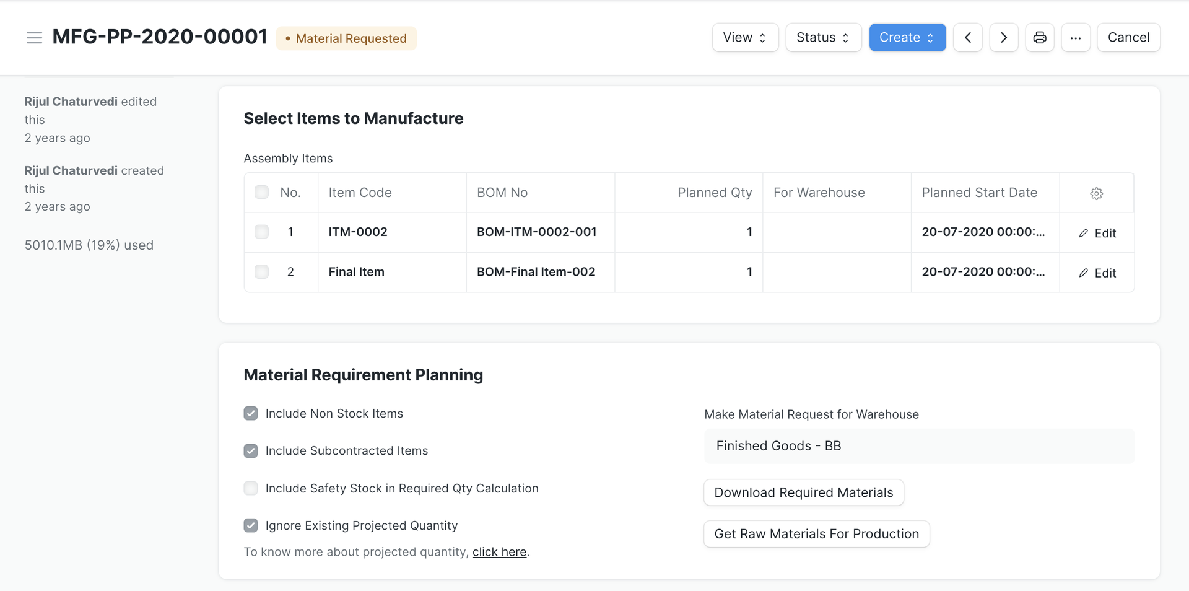Uncheck Include Non Stock Items
1189x591 pixels.
point(251,413)
